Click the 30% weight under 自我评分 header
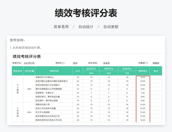Viewport: 172px width, 132px height. pyautogui.click(x=91, y=73)
